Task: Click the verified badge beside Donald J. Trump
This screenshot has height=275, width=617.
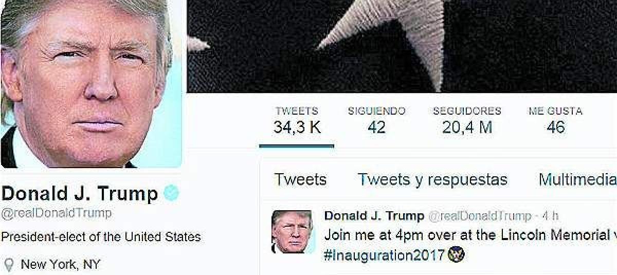Action: 171,194
